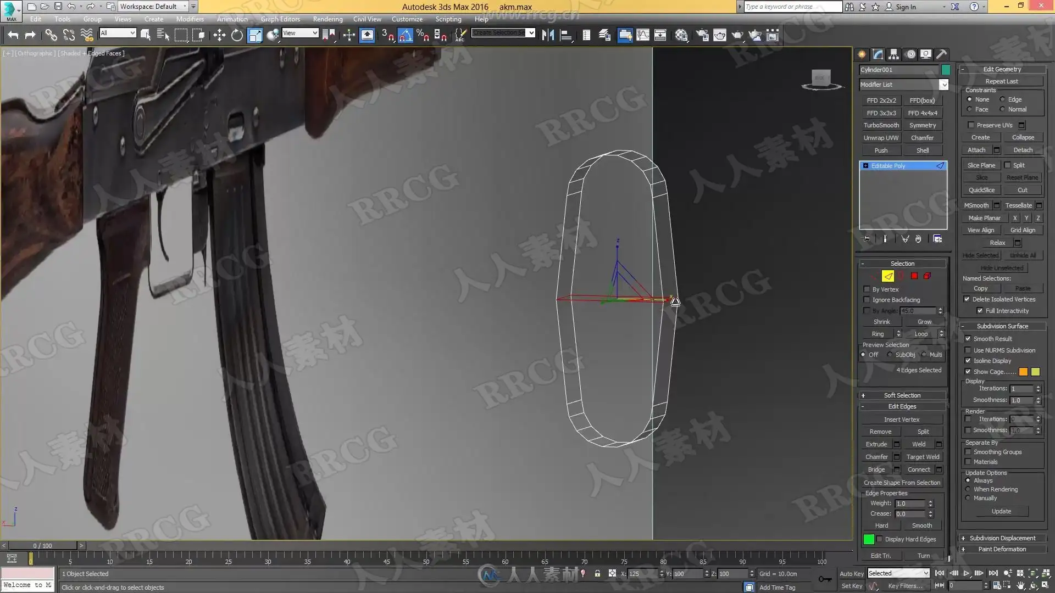
Task: Open the Material Editor icon
Action: 681,35
